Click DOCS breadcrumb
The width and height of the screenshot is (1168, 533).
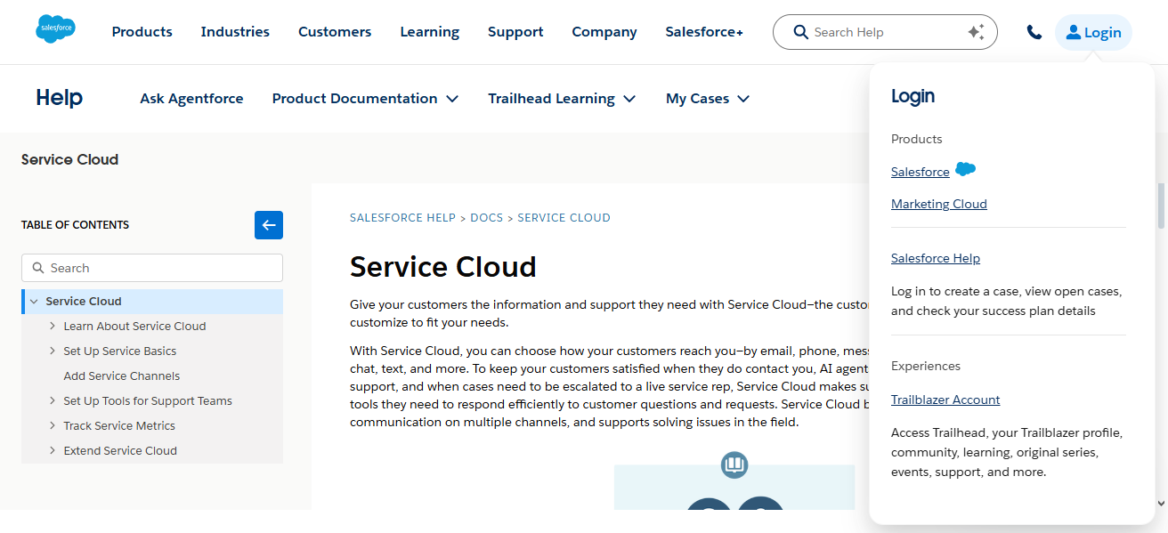pos(487,218)
